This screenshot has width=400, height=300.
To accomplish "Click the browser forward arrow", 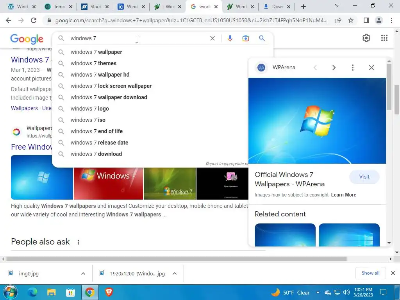I will pos(21,20).
